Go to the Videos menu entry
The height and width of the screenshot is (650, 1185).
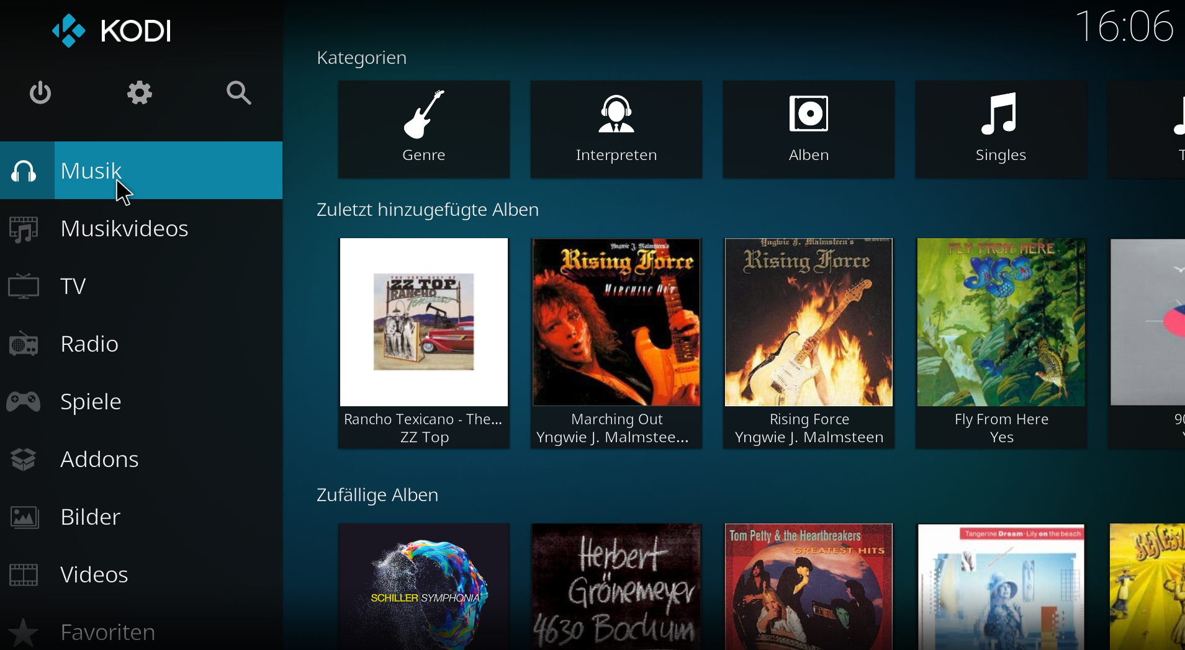pos(141,574)
